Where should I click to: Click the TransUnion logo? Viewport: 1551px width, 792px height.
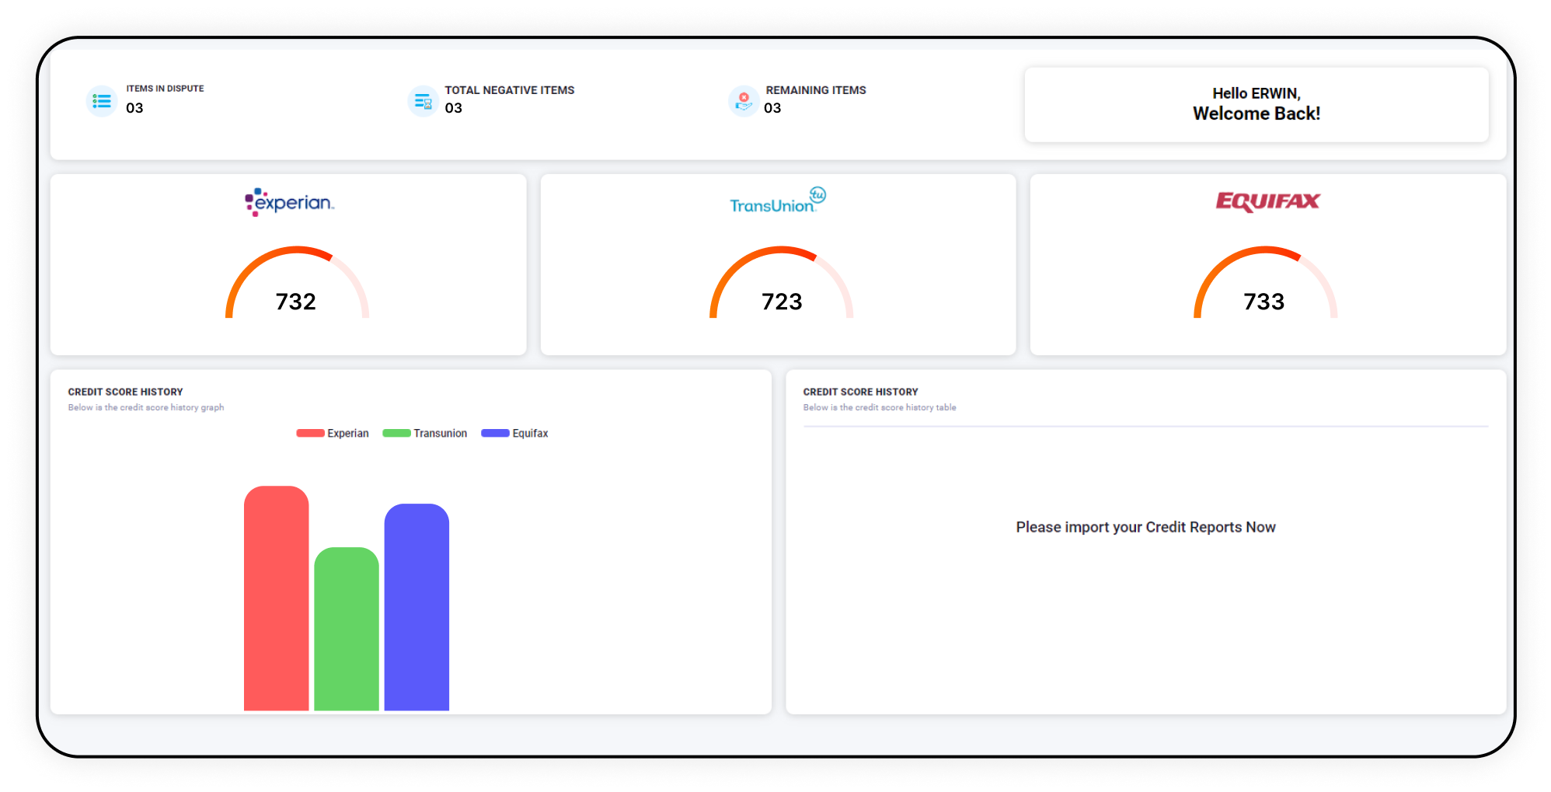[777, 201]
